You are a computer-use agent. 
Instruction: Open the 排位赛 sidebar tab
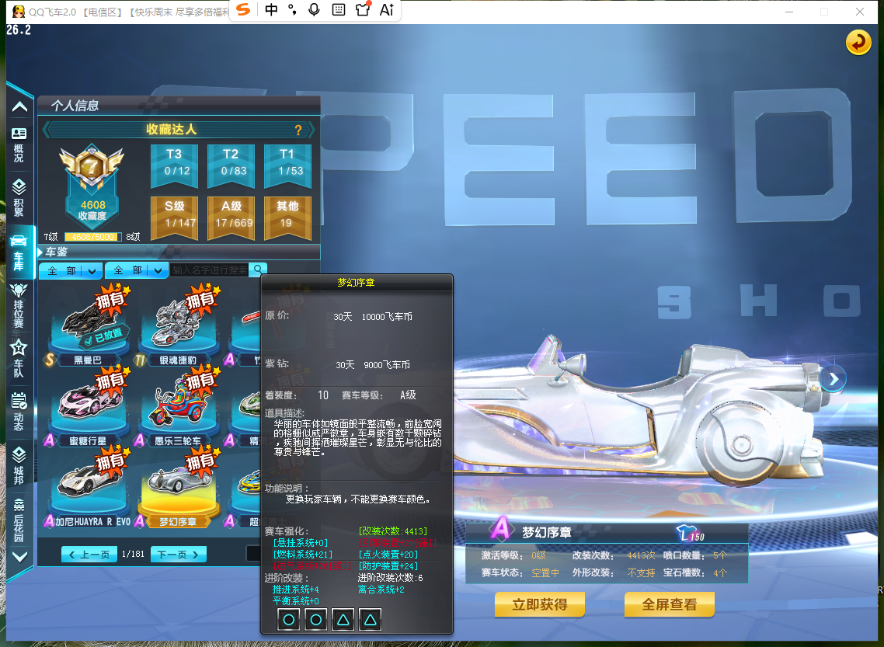click(x=19, y=305)
